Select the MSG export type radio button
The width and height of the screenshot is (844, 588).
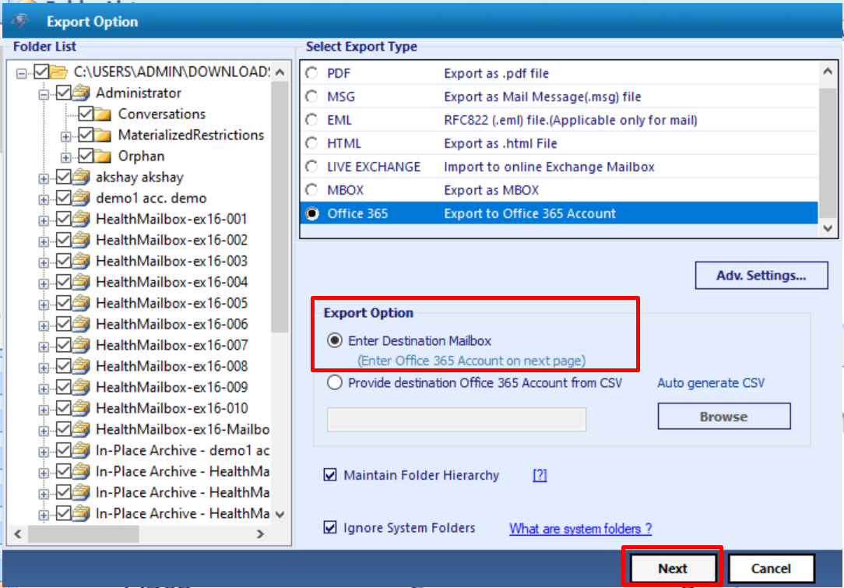point(311,97)
